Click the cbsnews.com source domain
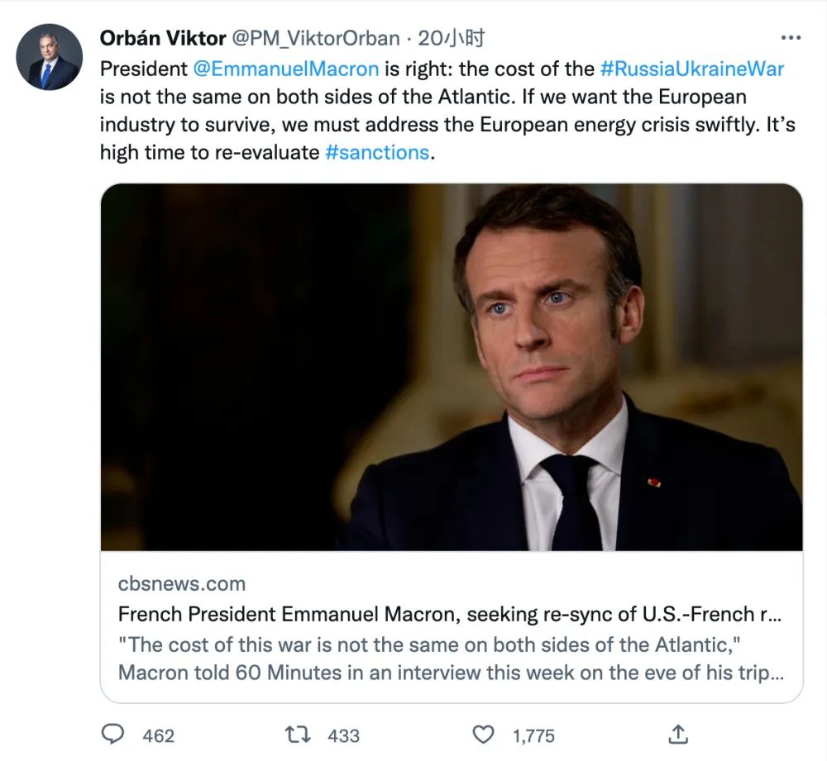 [182, 583]
